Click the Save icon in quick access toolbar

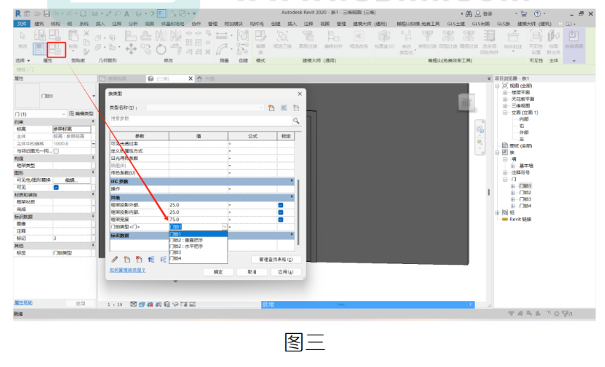[47, 14]
